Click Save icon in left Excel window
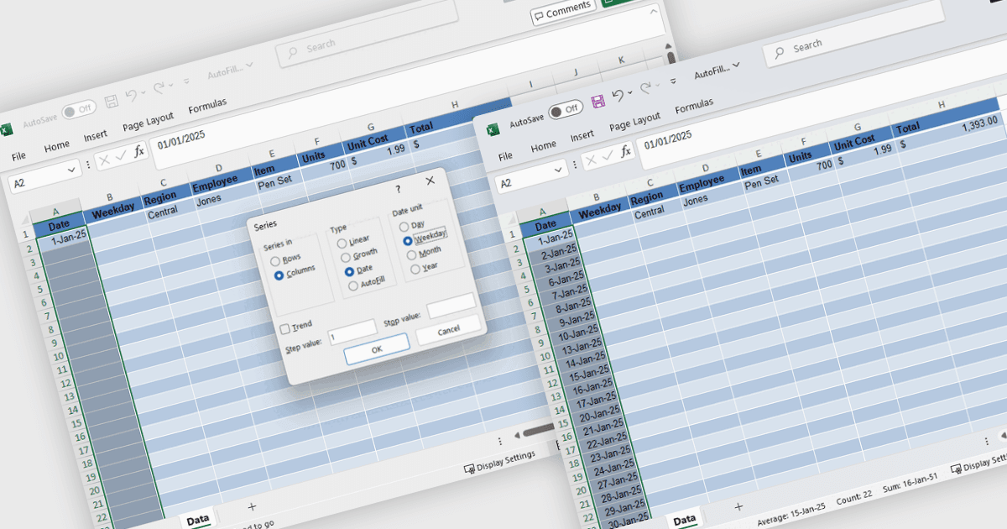 point(111,102)
